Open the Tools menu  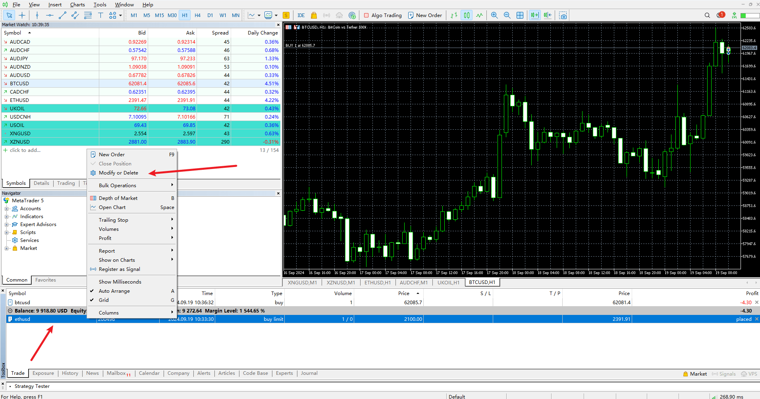click(x=100, y=5)
